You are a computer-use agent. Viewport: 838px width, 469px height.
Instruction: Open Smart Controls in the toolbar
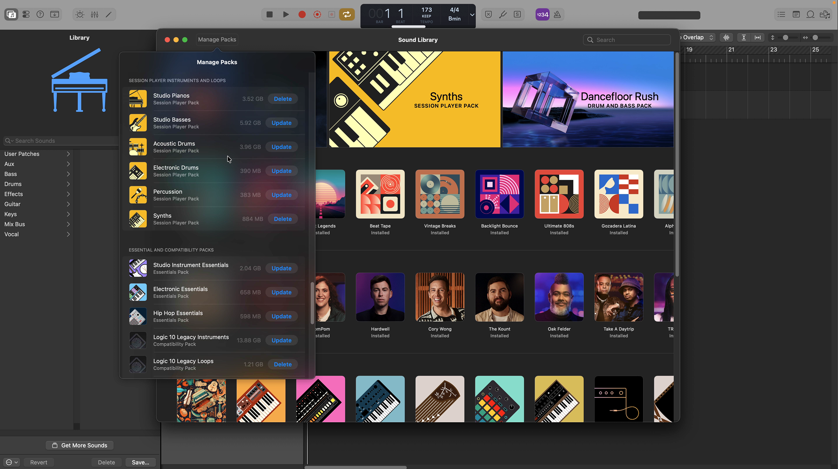pyautogui.click(x=80, y=14)
